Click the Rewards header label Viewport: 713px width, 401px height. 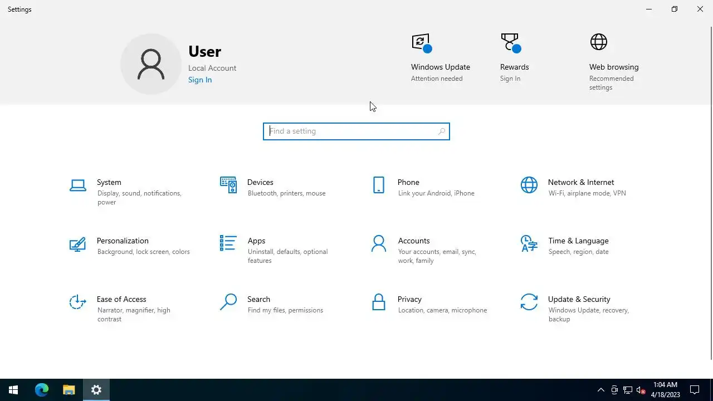click(515, 67)
